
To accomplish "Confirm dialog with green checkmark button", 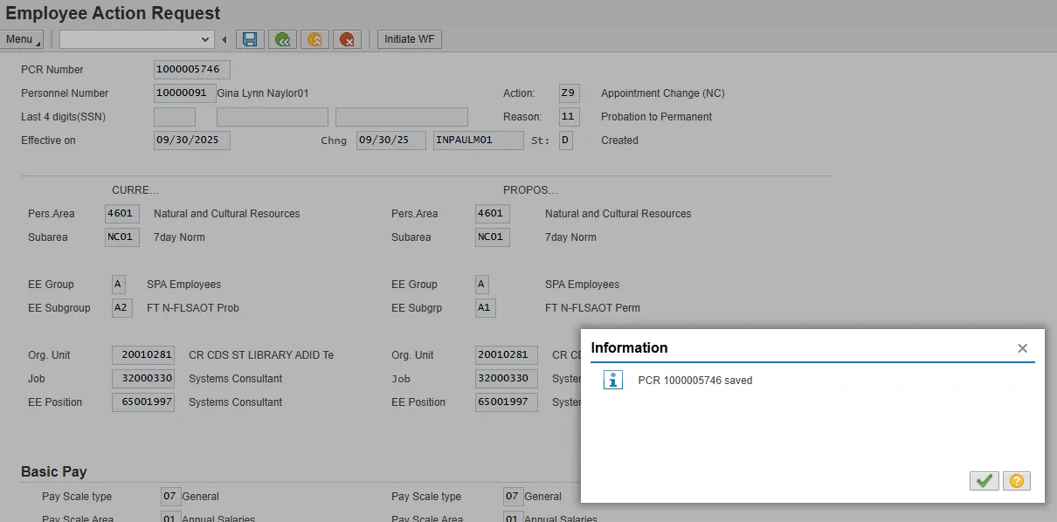I will pos(984,481).
